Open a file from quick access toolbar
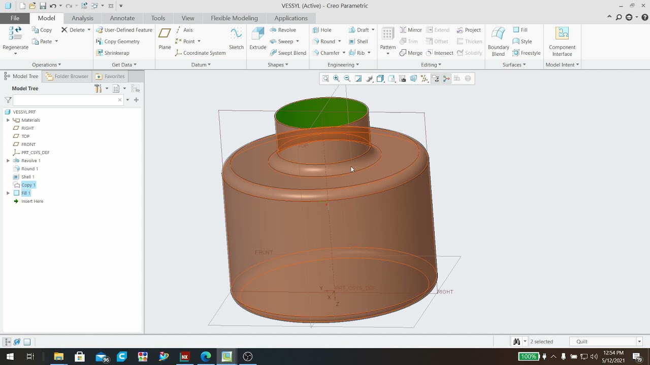This screenshot has height=365, width=650. coord(32,6)
